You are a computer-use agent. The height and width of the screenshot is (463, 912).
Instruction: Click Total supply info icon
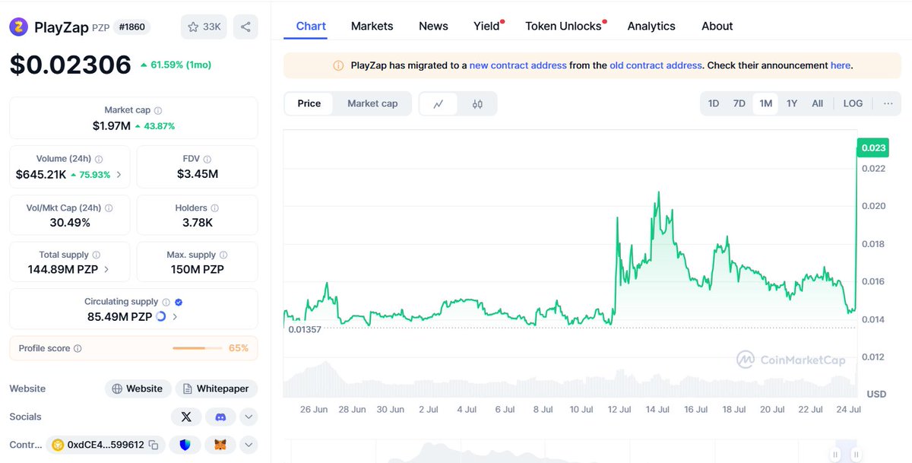(96, 255)
